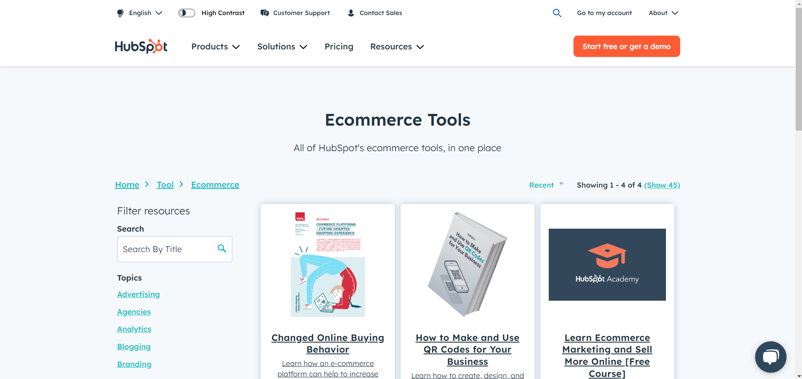Open Learn Ecommerce Marketing course title
The height and width of the screenshot is (379, 802).
click(x=607, y=356)
